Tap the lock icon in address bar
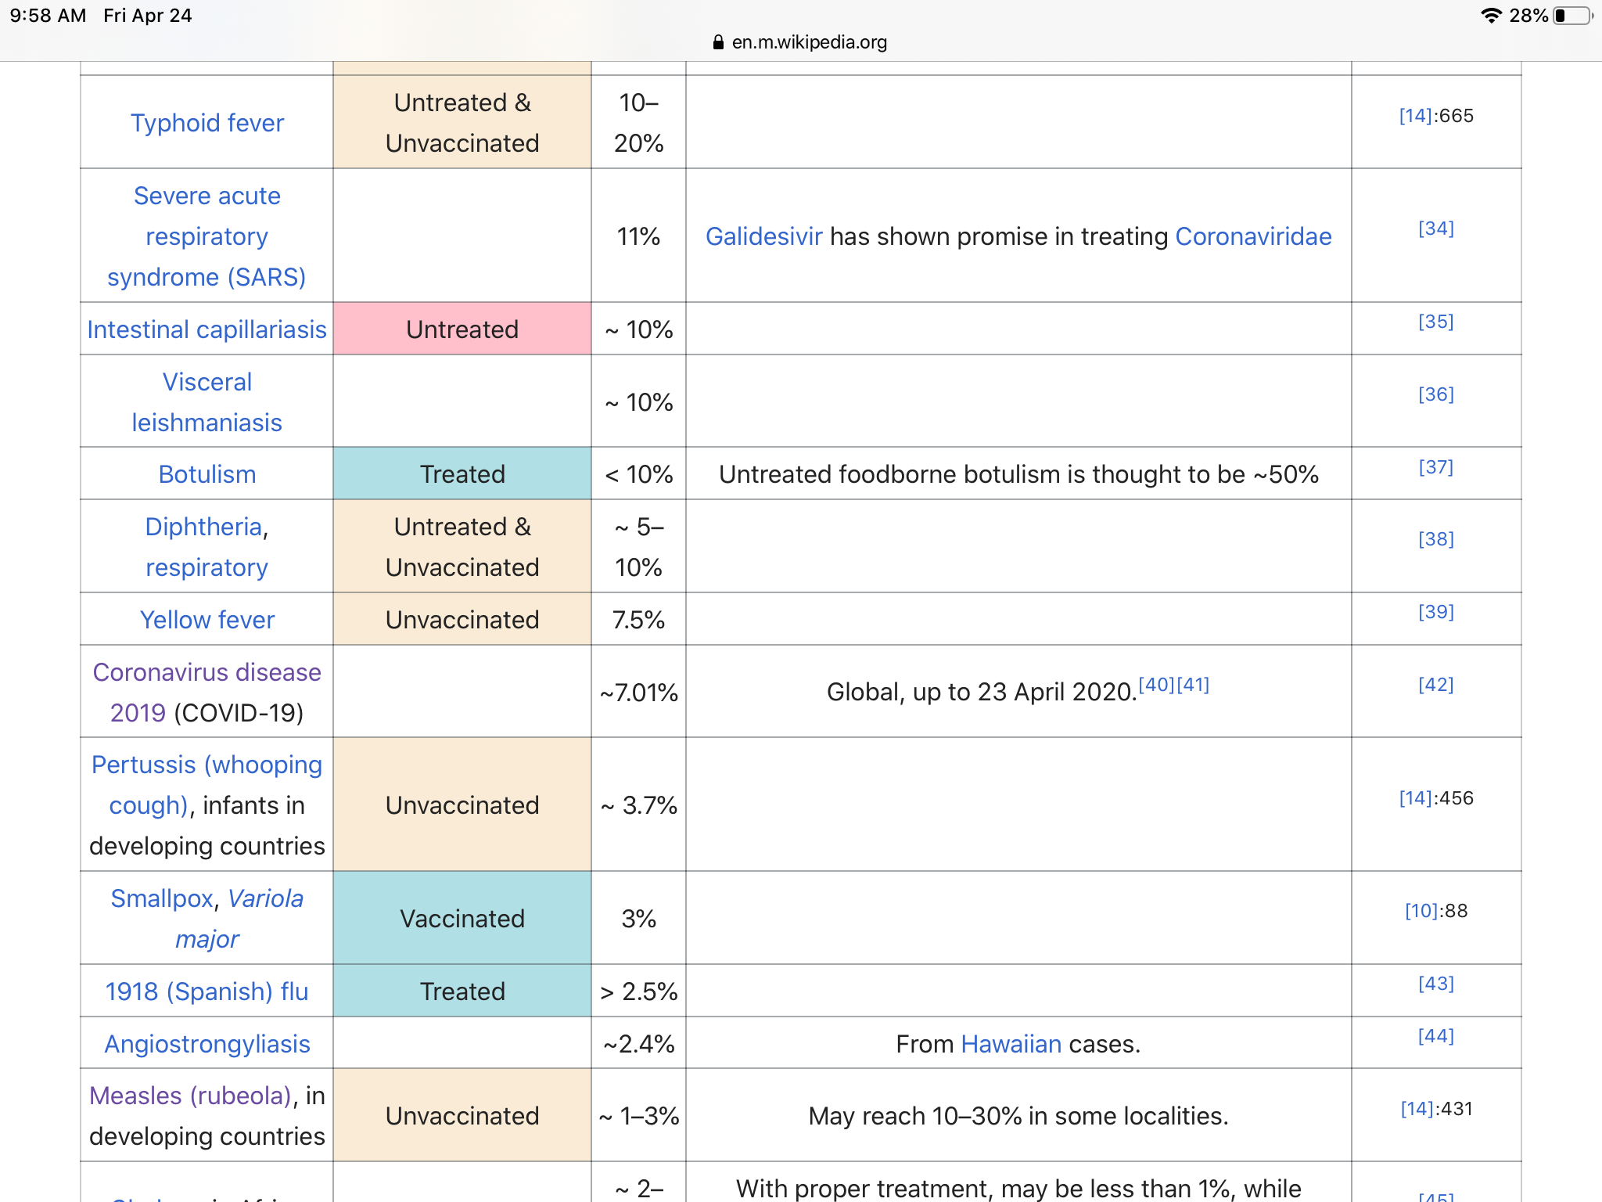The height and width of the screenshot is (1202, 1602). (x=718, y=42)
